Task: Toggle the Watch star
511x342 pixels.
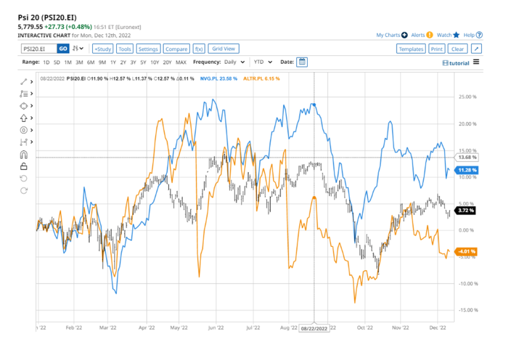Action: tap(456, 35)
